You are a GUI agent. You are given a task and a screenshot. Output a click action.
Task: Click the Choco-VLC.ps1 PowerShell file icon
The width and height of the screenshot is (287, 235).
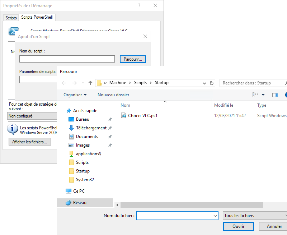tap(124, 116)
